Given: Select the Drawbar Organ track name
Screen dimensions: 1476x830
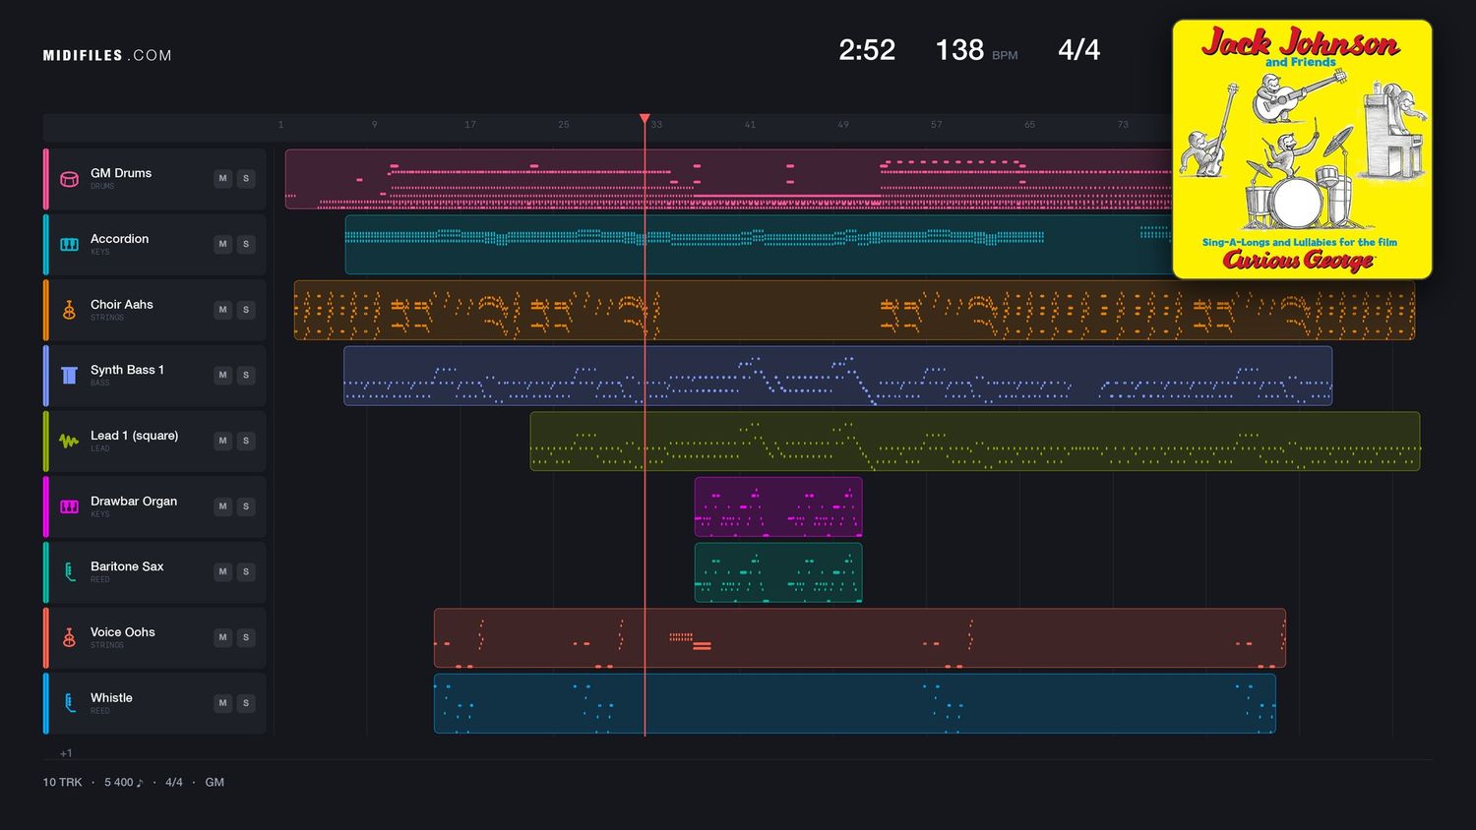Looking at the screenshot, I should (134, 502).
